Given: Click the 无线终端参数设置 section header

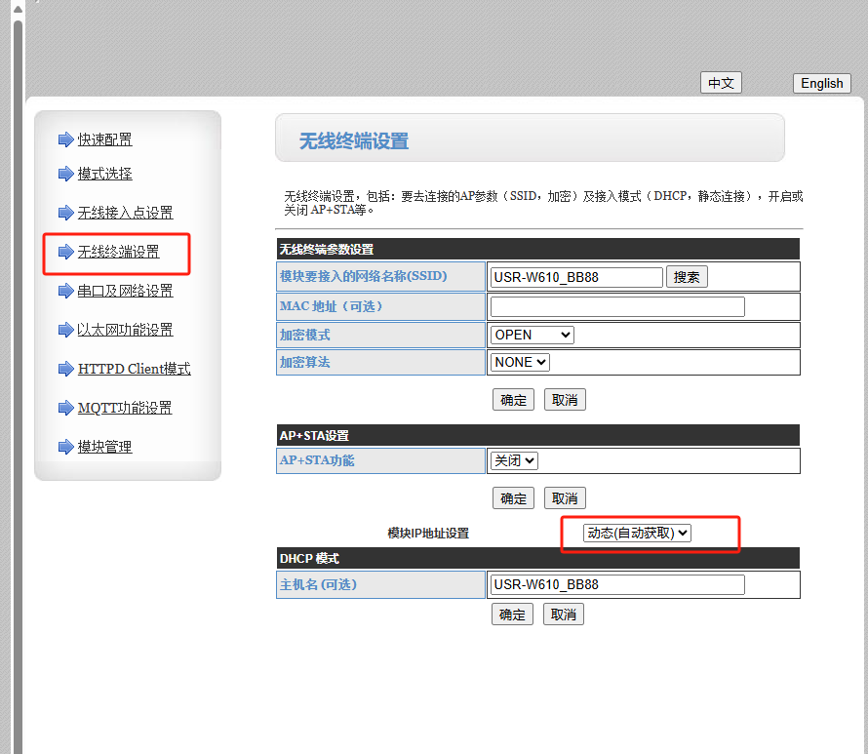Looking at the screenshot, I should [x=537, y=249].
